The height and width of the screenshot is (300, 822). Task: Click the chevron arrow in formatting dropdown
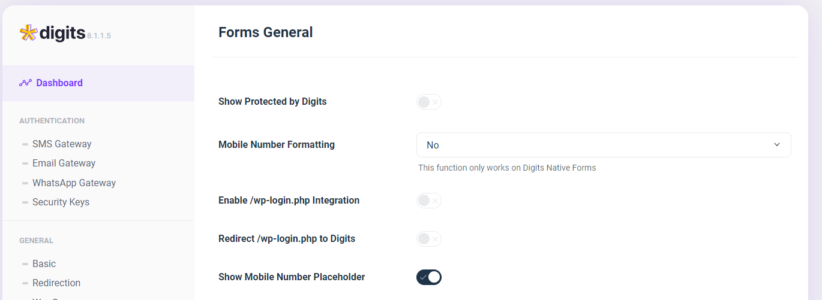pyautogui.click(x=777, y=145)
